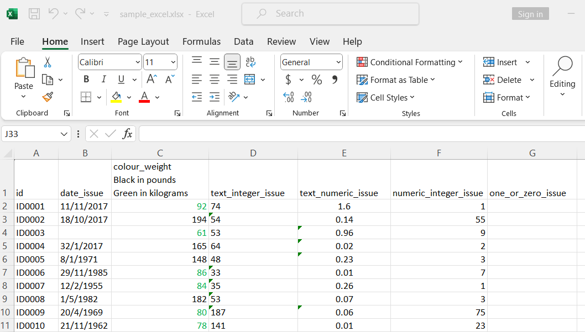Click the Sign in button
The height and width of the screenshot is (332, 585).
[x=530, y=14]
